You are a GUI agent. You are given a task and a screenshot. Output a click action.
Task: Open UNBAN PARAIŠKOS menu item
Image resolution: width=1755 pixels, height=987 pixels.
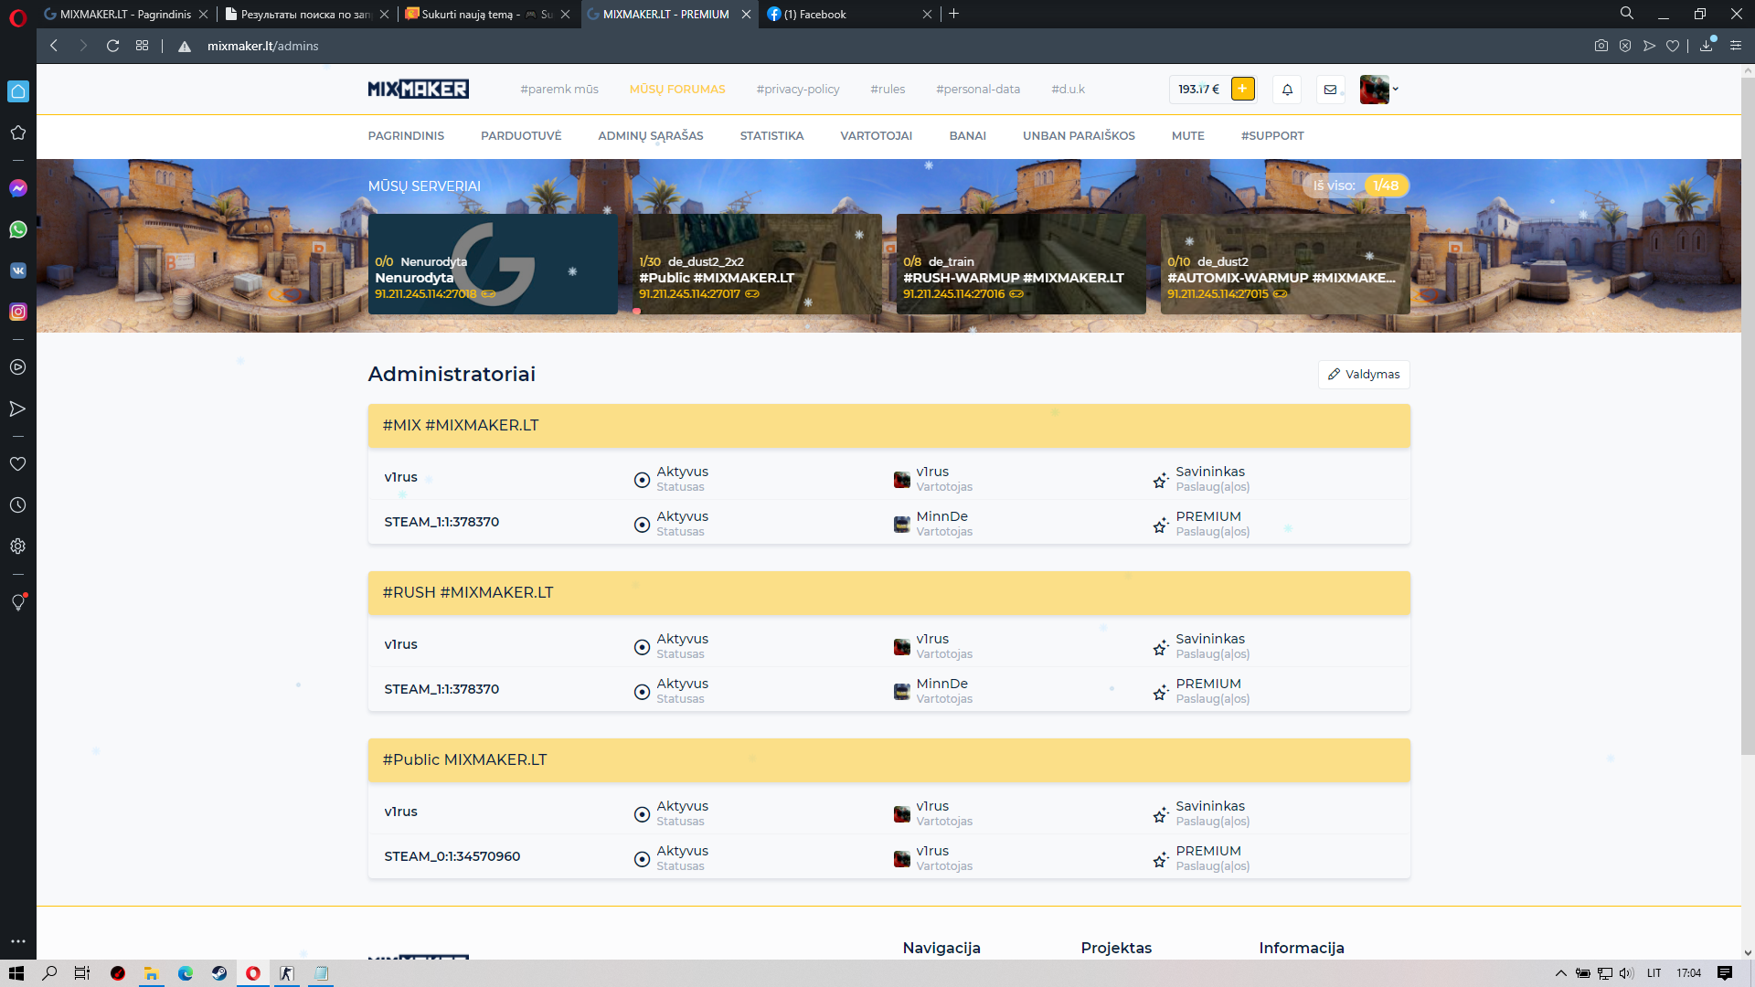[1079, 136]
